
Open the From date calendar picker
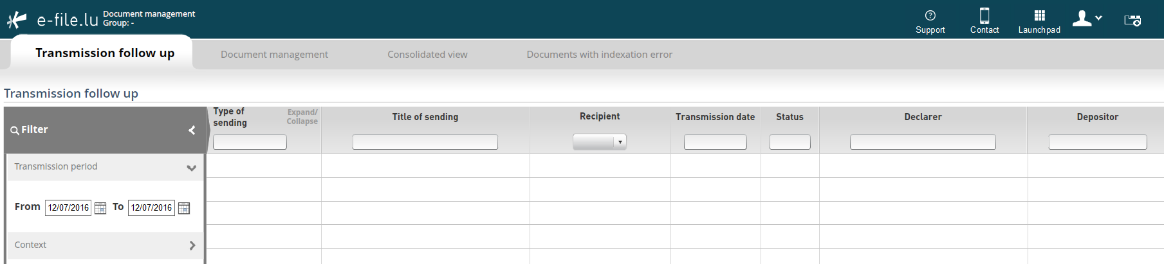[100, 208]
